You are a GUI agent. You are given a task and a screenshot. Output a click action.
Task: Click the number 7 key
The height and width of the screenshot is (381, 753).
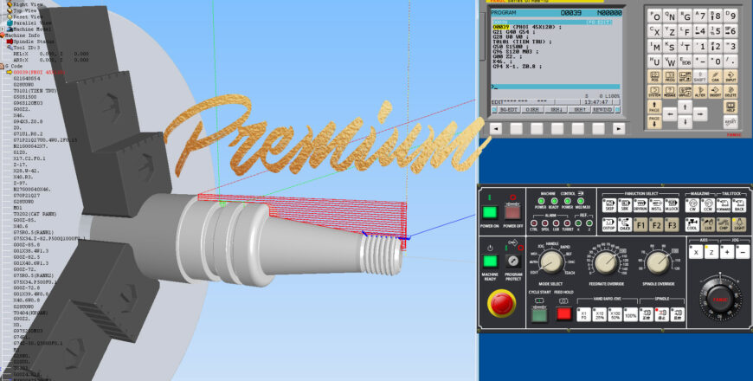click(x=701, y=16)
